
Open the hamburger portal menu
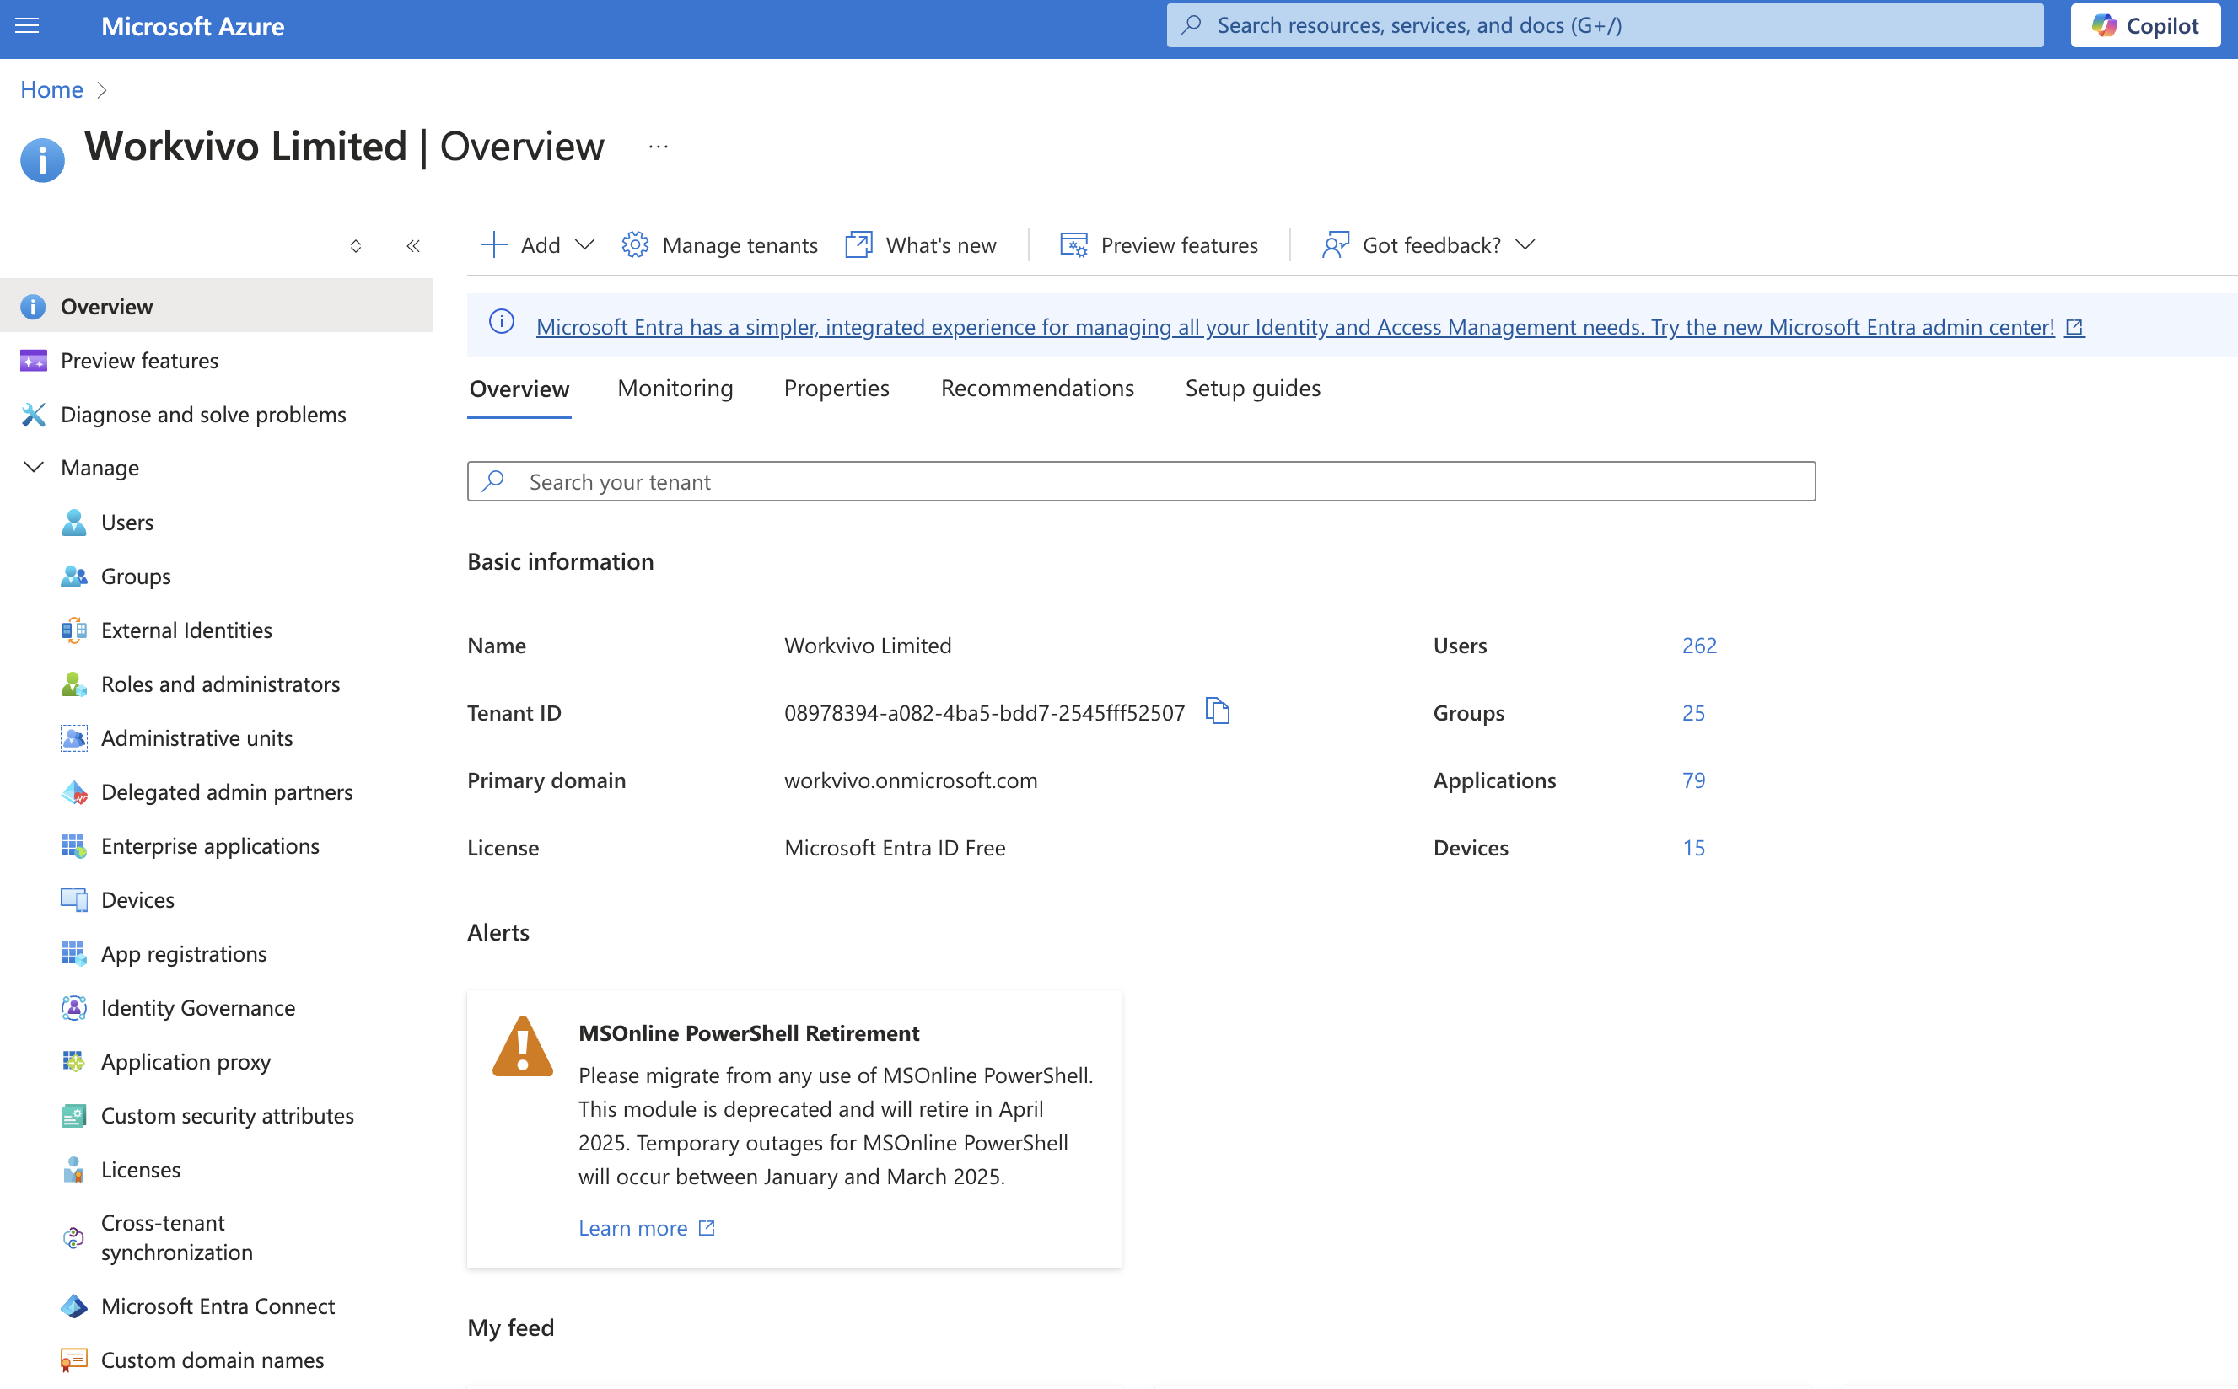point(28,26)
